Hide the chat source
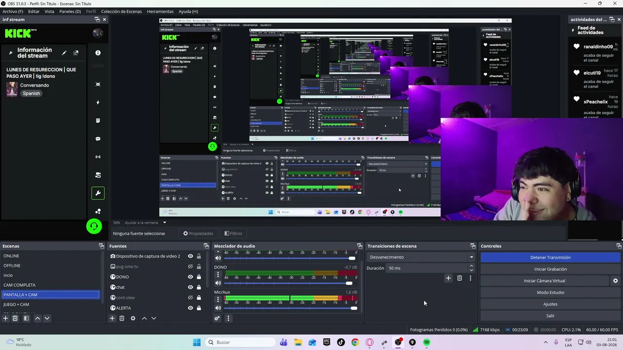Screen dimensions: 623x350 tap(190, 287)
